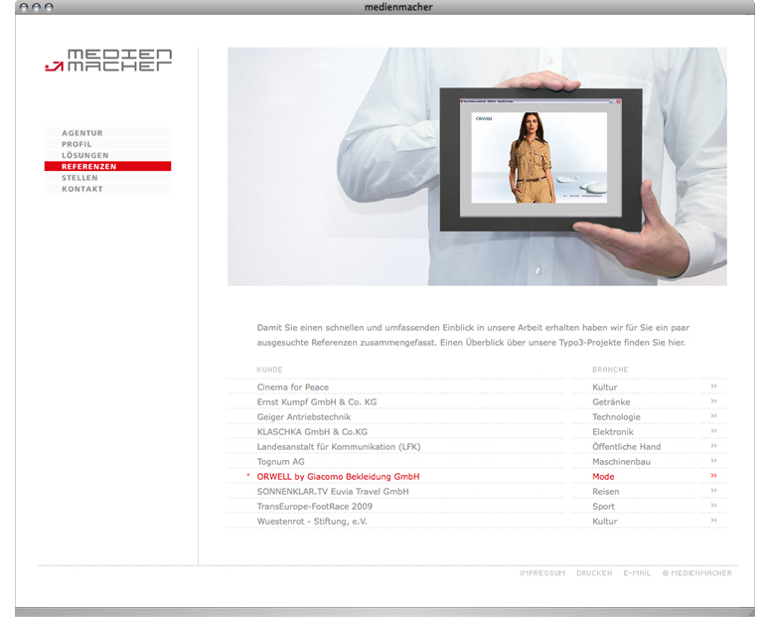Screen dimensions: 770x617
Task: Open the Agentur menu item
Action: coord(107,132)
